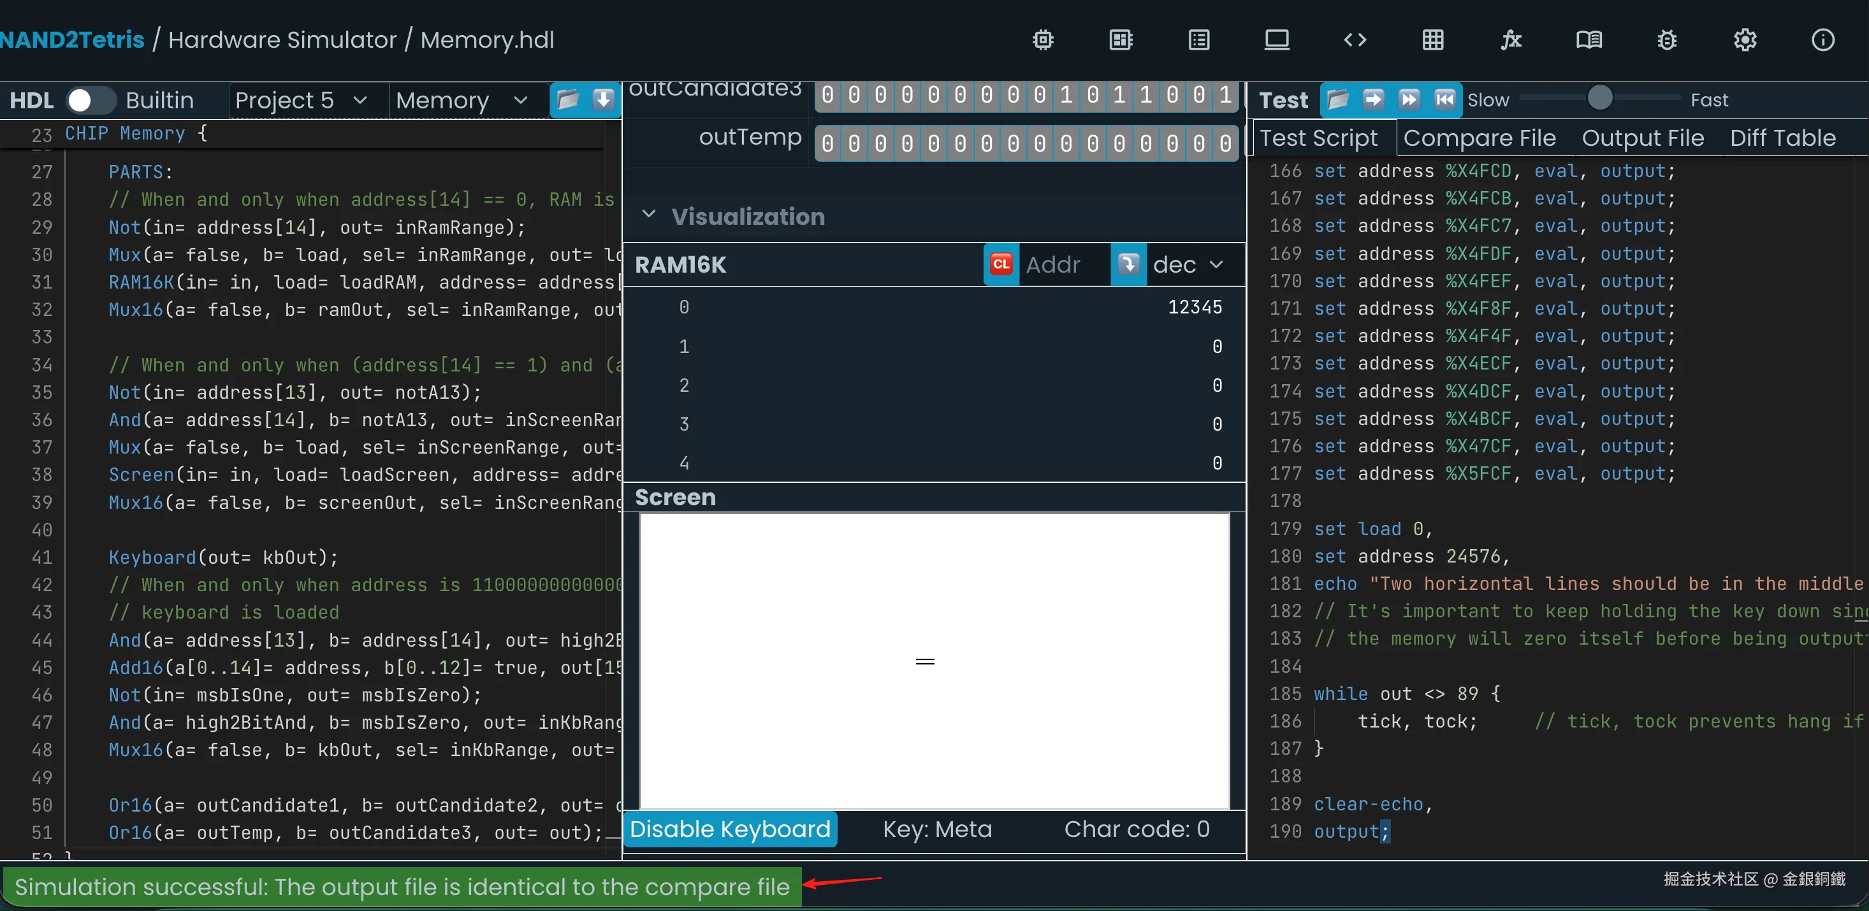Click the bug report icon
Screen dimensions: 1869x911
point(1666,40)
